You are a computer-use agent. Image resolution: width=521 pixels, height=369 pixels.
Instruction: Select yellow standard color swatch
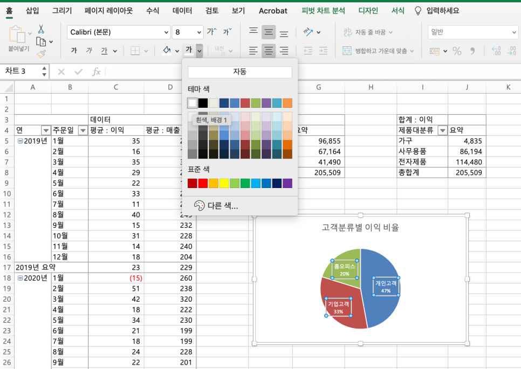coord(224,183)
